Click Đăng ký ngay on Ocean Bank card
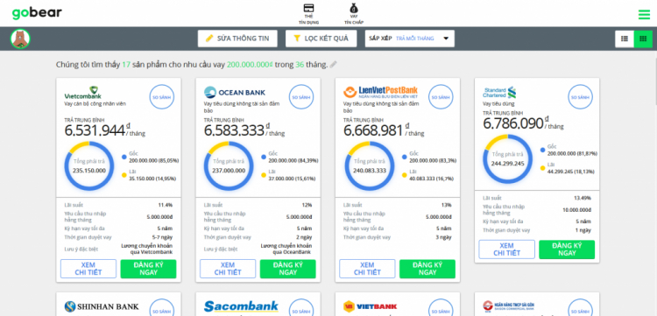Image resolution: width=657 pixels, height=316 pixels. tap(288, 269)
